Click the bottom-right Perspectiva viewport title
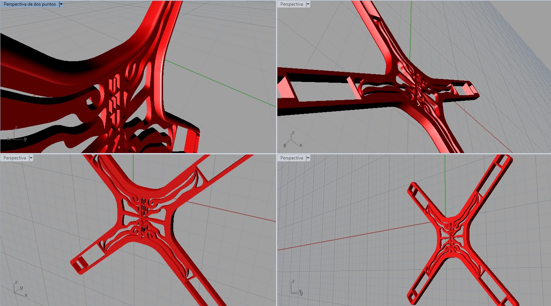This screenshot has width=551, height=306. pyautogui.click(x=291, y=158)
